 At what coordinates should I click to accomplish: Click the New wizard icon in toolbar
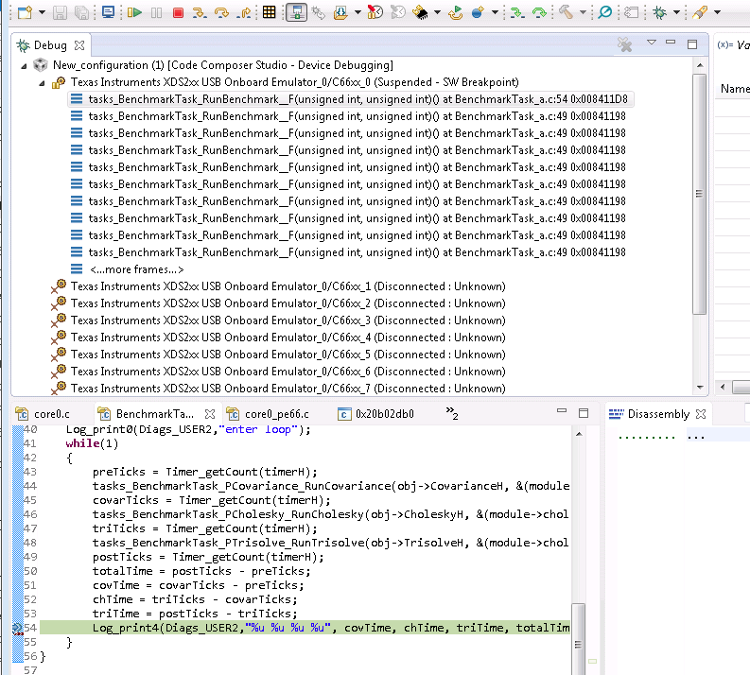click(x=25, y=12)
